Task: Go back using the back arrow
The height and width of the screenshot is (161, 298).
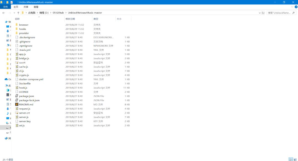Action: [x=4, y=13]
